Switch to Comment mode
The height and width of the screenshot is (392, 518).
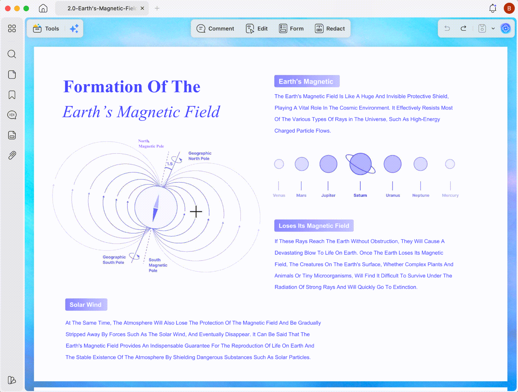tap(215, 28)
